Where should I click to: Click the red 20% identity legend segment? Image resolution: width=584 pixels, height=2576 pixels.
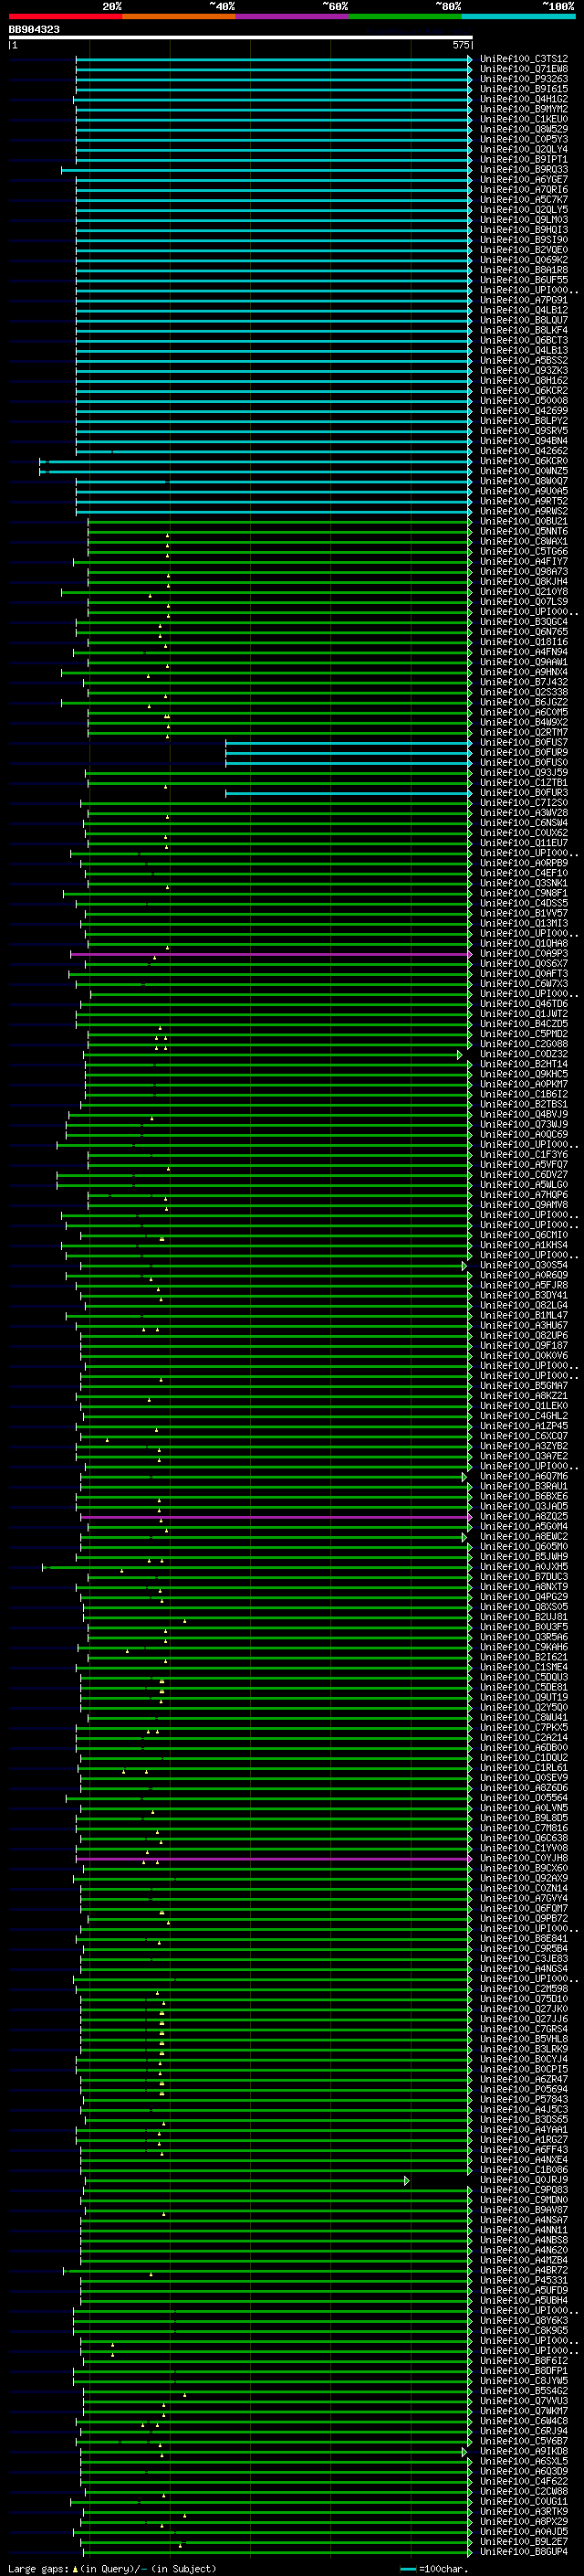(x=65, y=16)
